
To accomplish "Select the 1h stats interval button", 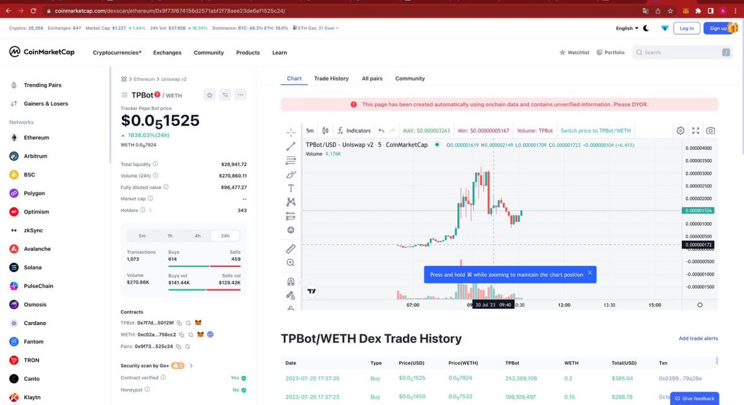I will [x=169, y=236].
